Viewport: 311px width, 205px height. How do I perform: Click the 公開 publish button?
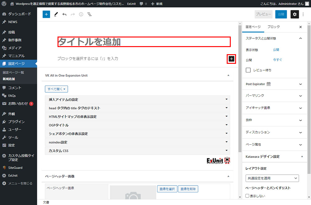(x=281, y=14)
